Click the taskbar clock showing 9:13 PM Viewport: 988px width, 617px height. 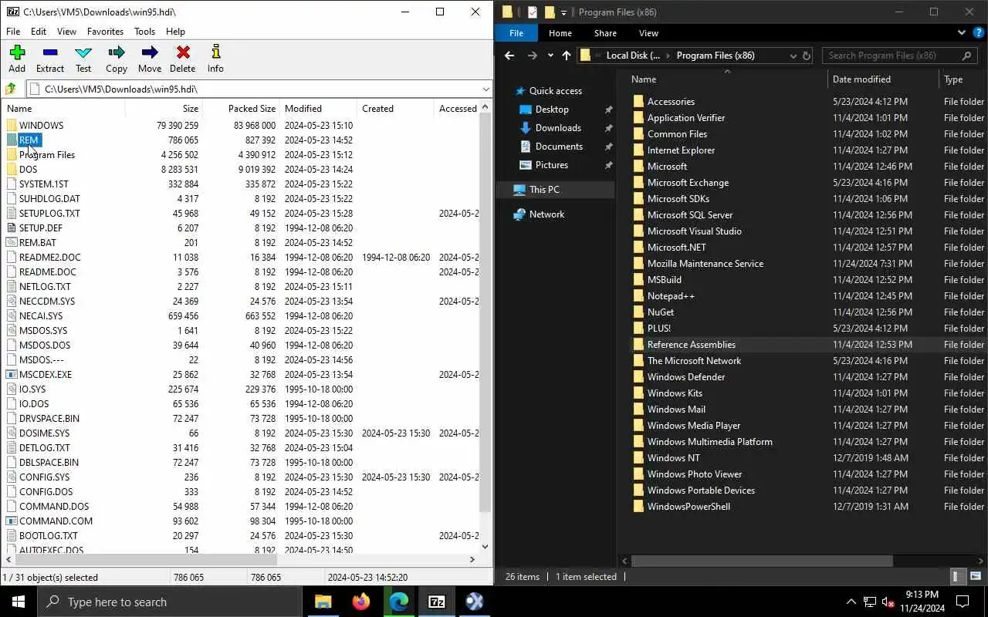[922, 602]
